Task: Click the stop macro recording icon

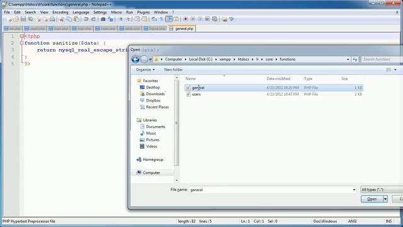Action: [x=193, y=19]
